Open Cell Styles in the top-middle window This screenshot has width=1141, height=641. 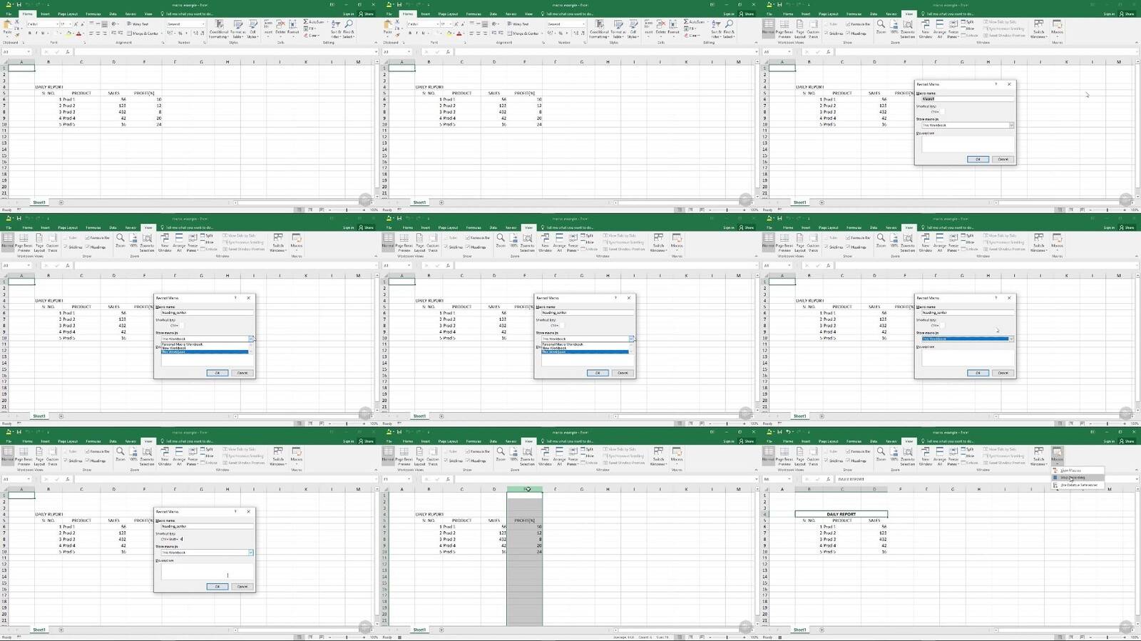coord(633,29)
